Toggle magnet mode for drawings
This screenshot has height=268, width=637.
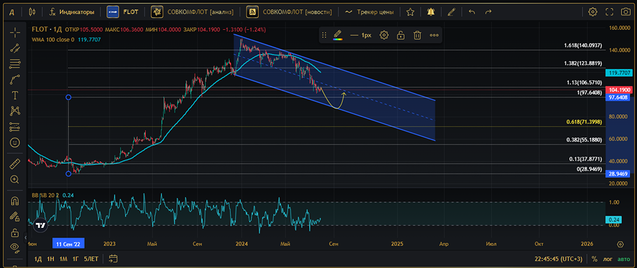coord(15,201)
